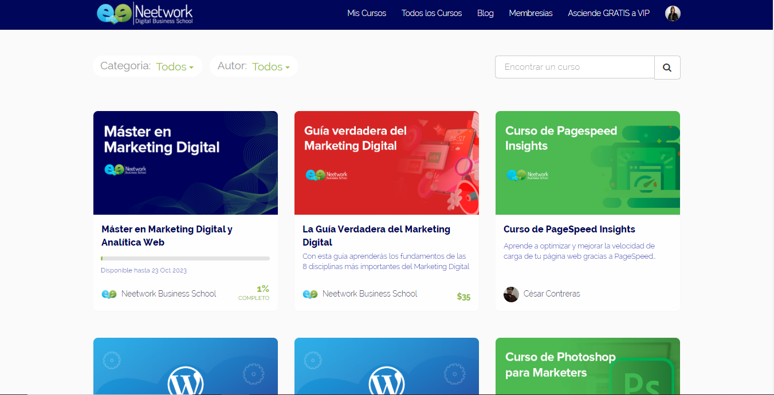Open the Categoría Todos dropdown

tap(175, 67)
